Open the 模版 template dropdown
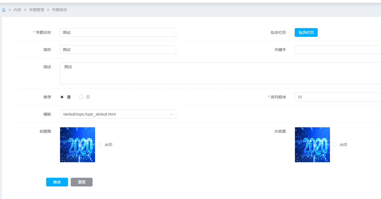Screen dimensions: 381x199 coord(115,114)
